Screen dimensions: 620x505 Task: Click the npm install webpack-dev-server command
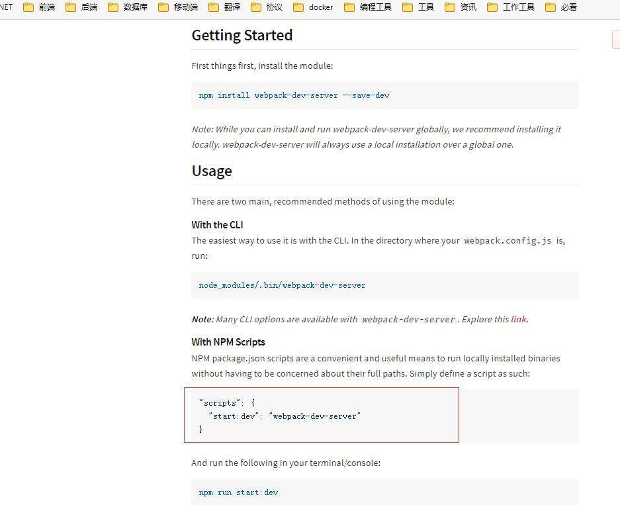click(294, 95)
